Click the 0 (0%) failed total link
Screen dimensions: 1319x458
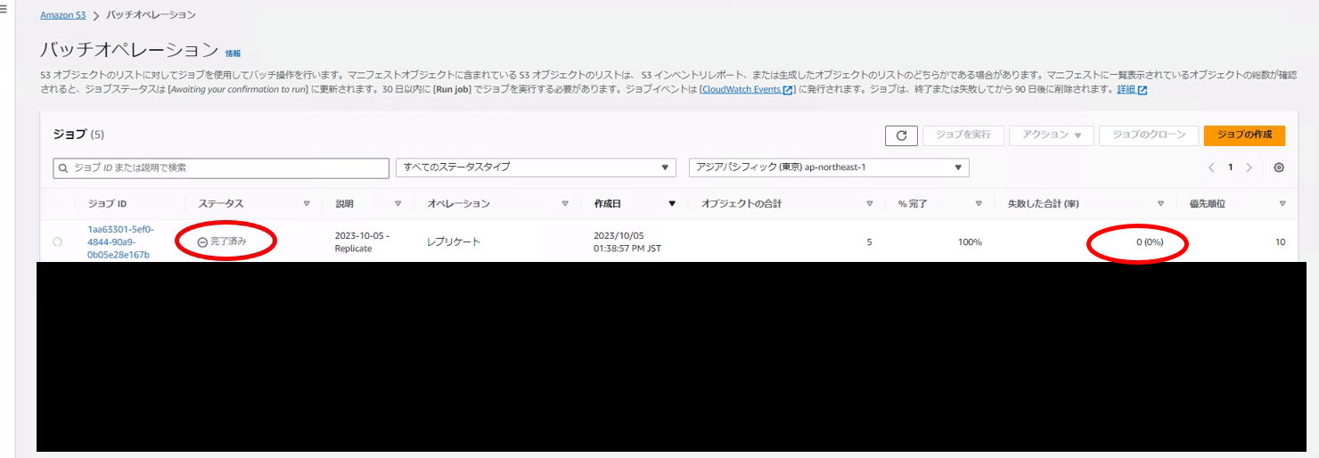tap(1150, 242)
